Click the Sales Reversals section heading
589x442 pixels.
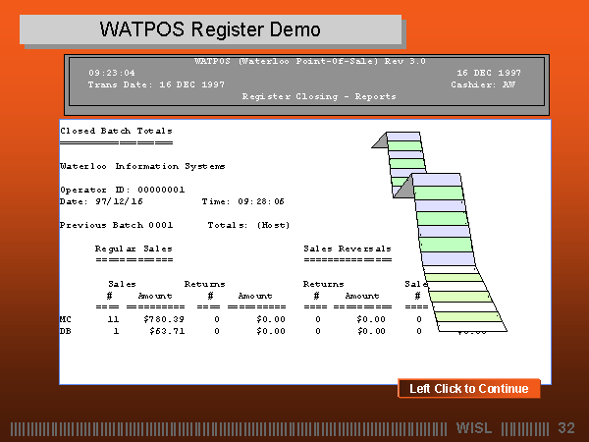pyautogui.click(x=348, y=249)
